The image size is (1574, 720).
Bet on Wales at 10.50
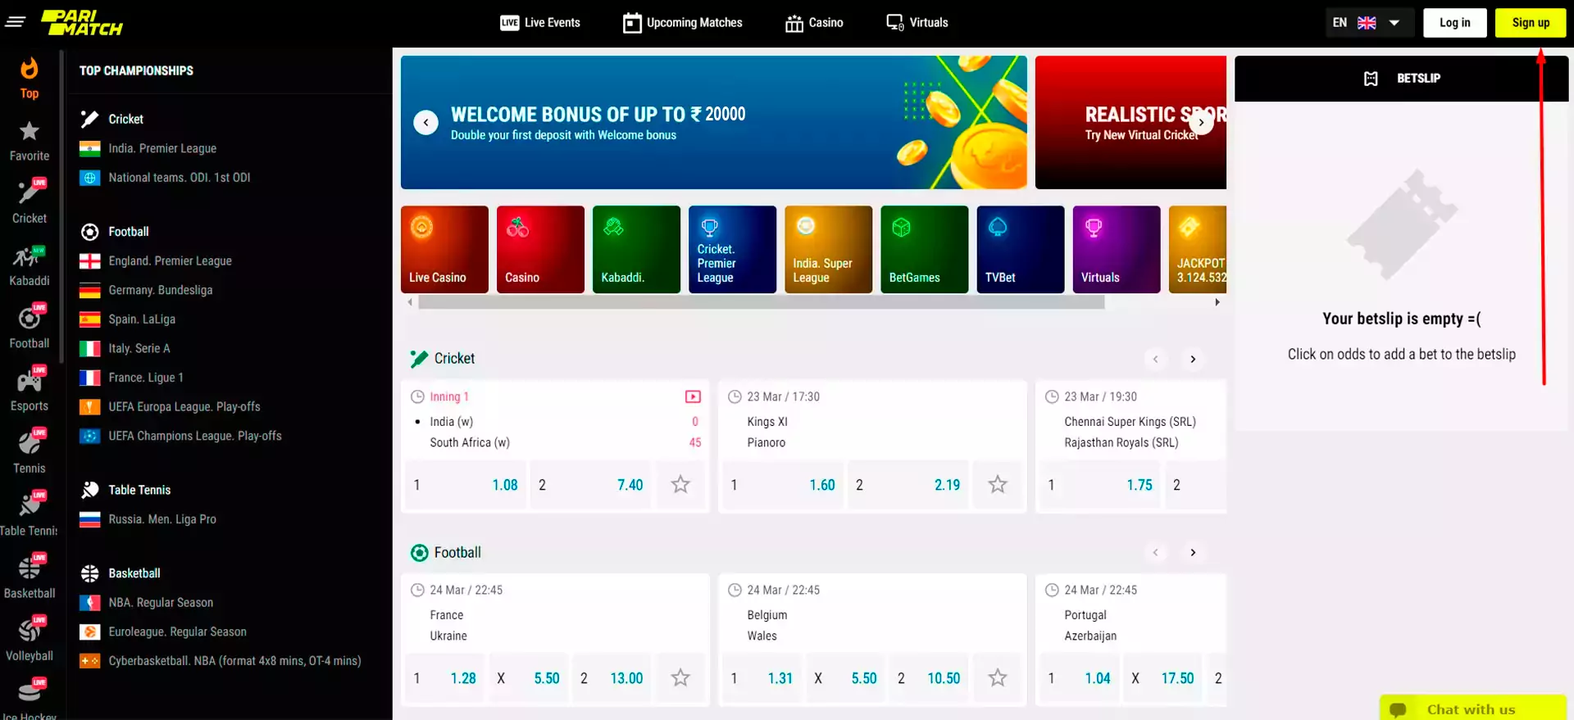pos(928,678)
